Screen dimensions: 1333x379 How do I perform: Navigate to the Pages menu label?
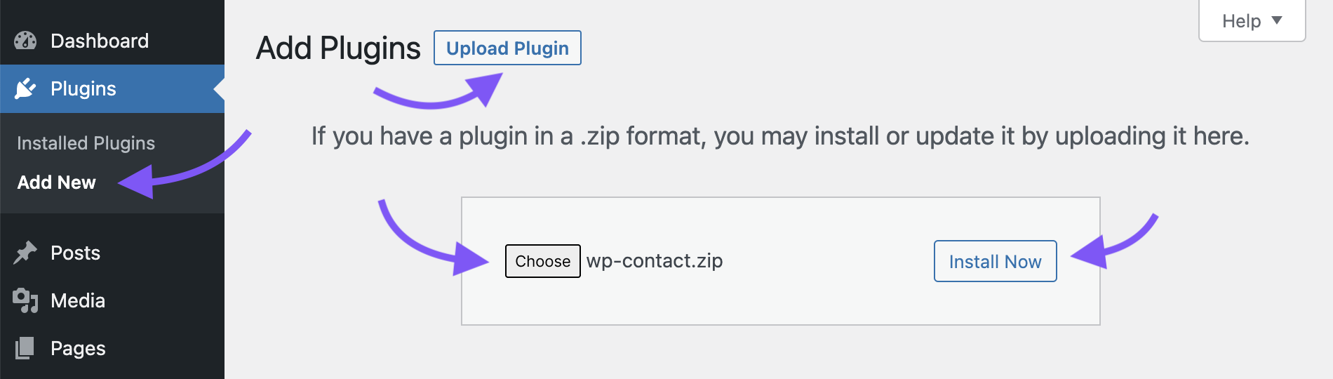(78, 348)
